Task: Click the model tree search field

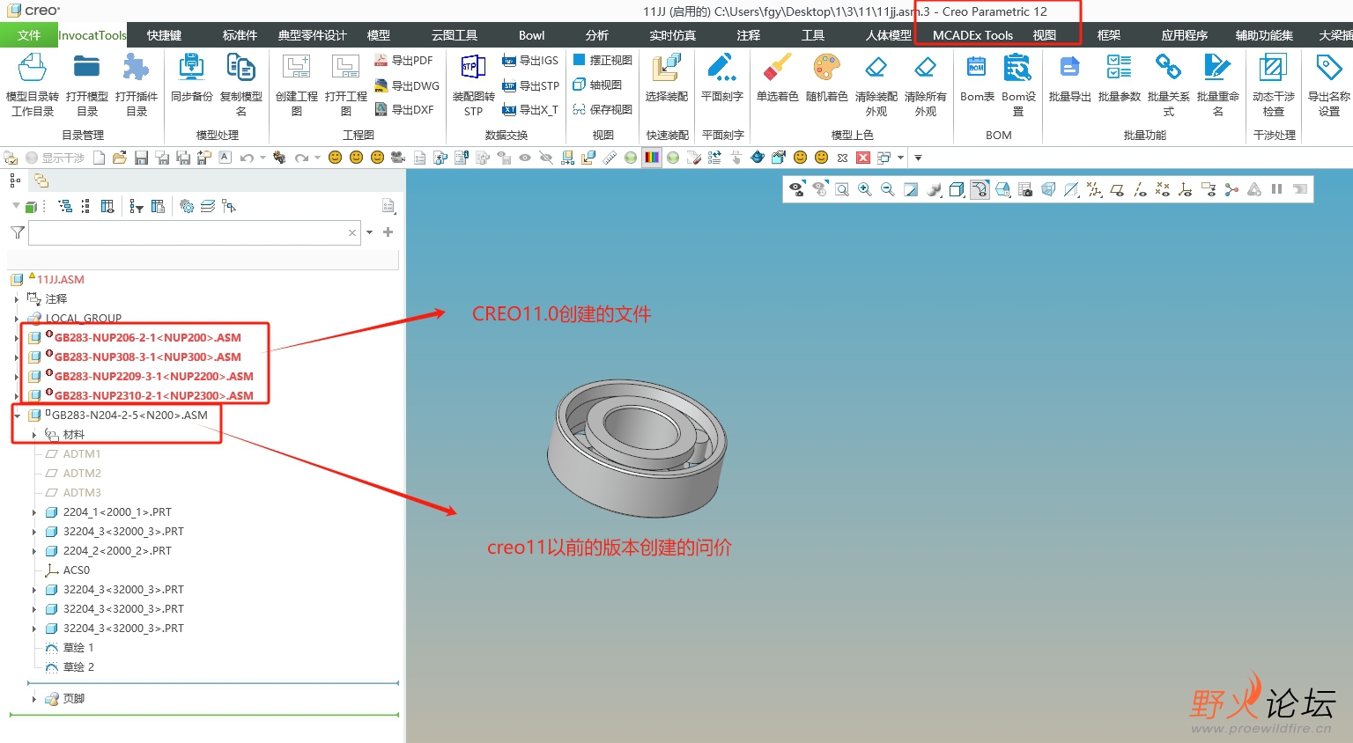Action: pos(194,232)
